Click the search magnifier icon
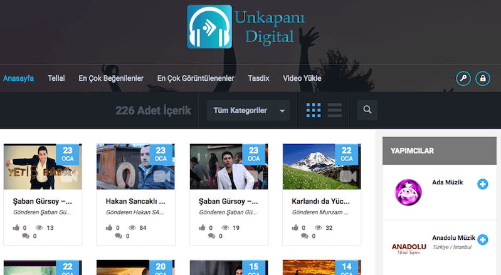Screen dimensions: 501x275 [x=367, y=110]
